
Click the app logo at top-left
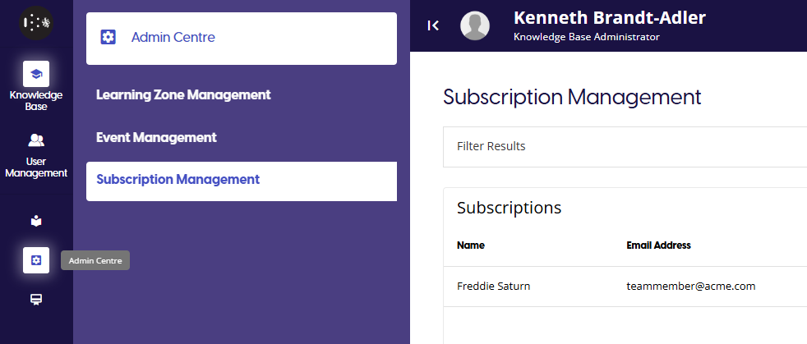point(36,24)
